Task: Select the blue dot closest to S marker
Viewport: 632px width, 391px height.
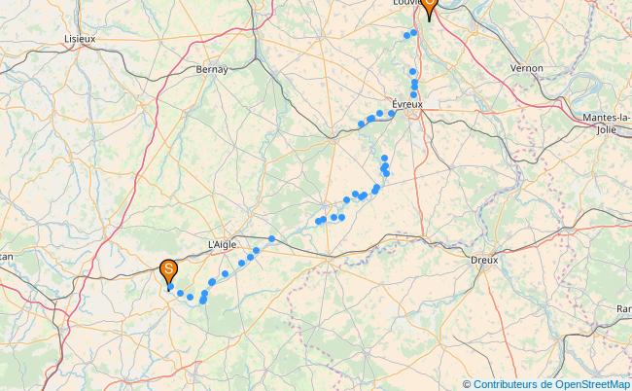Action: (170, 287)
